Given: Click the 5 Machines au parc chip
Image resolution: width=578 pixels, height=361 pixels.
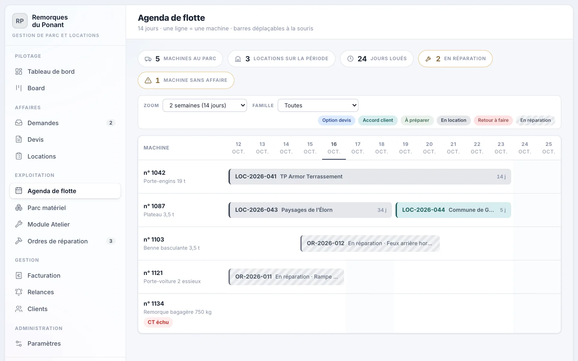Looking at the screenshot, I should 180,59.
